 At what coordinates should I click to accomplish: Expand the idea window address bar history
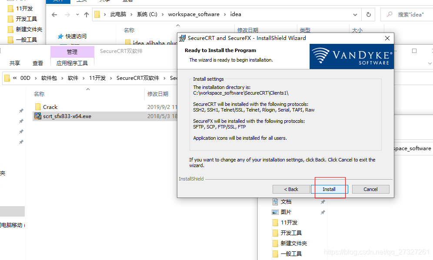(355, 15)
